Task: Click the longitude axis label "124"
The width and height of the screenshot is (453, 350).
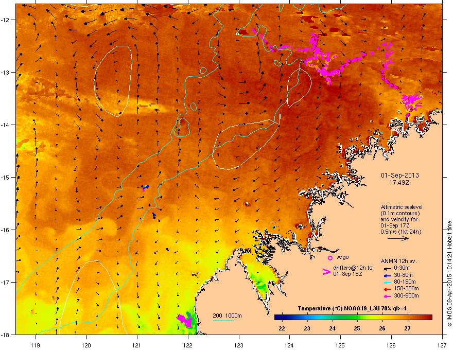Action: (x=289, y=345)
